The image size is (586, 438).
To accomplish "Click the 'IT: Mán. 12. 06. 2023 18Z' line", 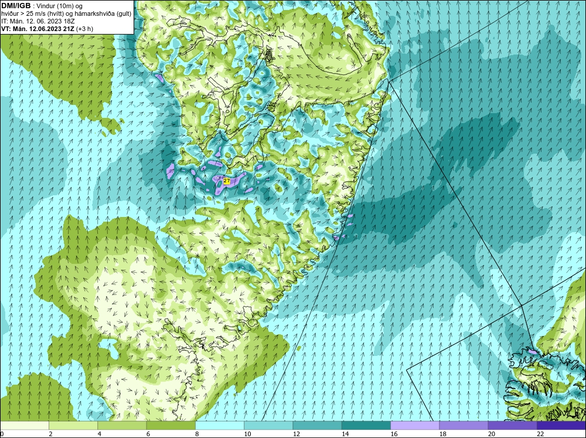I will click(38, 21).
